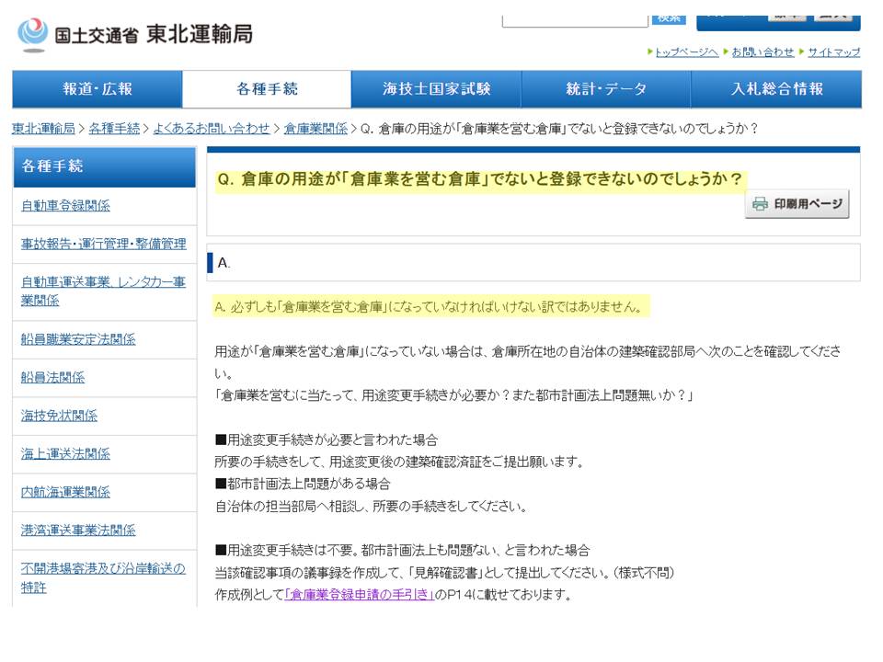Open the 報道・広報 navigation tab
This screenshot has width=883, height=662.
(x=97, y=89)
